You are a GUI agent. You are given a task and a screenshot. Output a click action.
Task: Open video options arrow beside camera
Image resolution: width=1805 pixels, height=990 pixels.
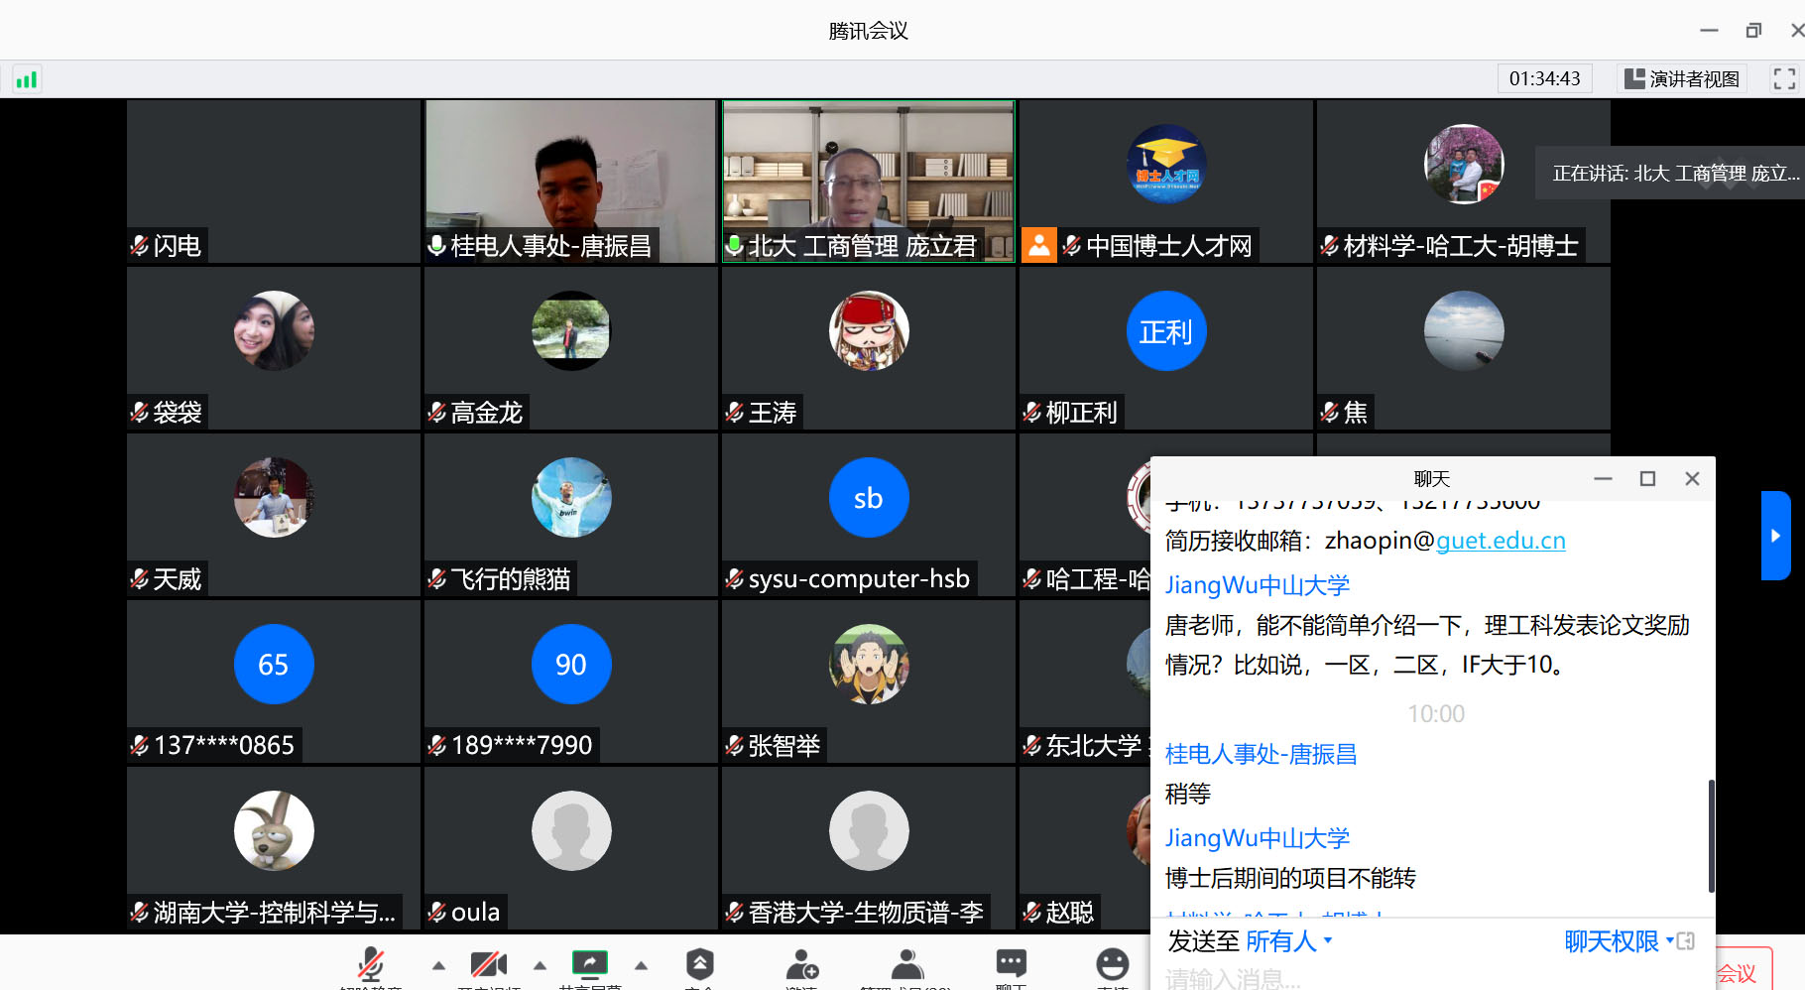click(x=540, y=965)
